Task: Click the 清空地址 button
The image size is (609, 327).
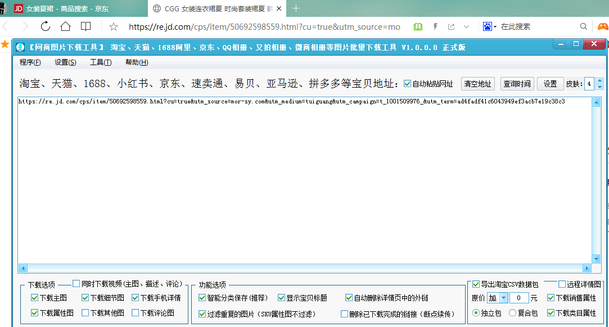Action: [478, 84]
